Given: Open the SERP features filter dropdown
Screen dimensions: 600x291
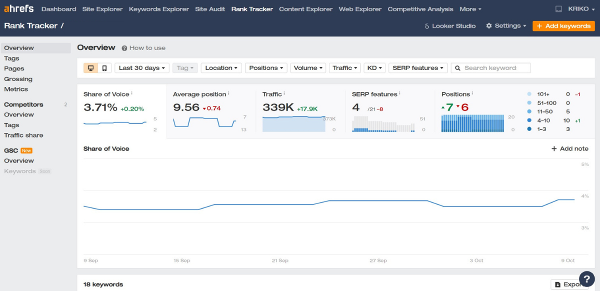Looking at the screenshot, I should coord(418,68).
